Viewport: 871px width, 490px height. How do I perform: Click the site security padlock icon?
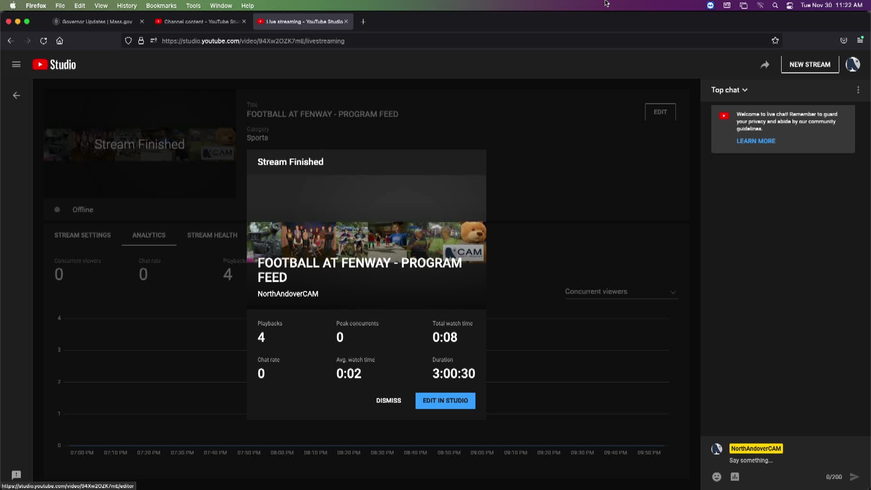[141, 41]
